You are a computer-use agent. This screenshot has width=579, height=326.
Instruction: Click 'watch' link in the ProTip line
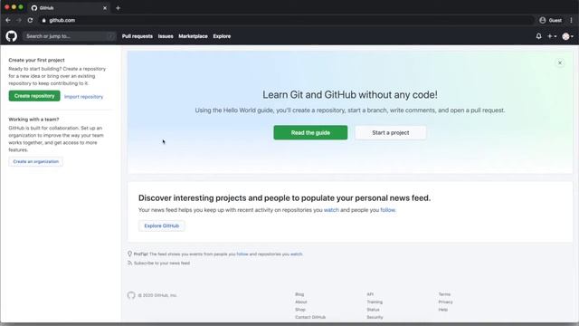pos(296,254)
